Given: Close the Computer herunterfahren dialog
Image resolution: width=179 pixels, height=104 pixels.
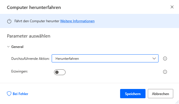Looking at the screenshot, I should coord(172,7).
